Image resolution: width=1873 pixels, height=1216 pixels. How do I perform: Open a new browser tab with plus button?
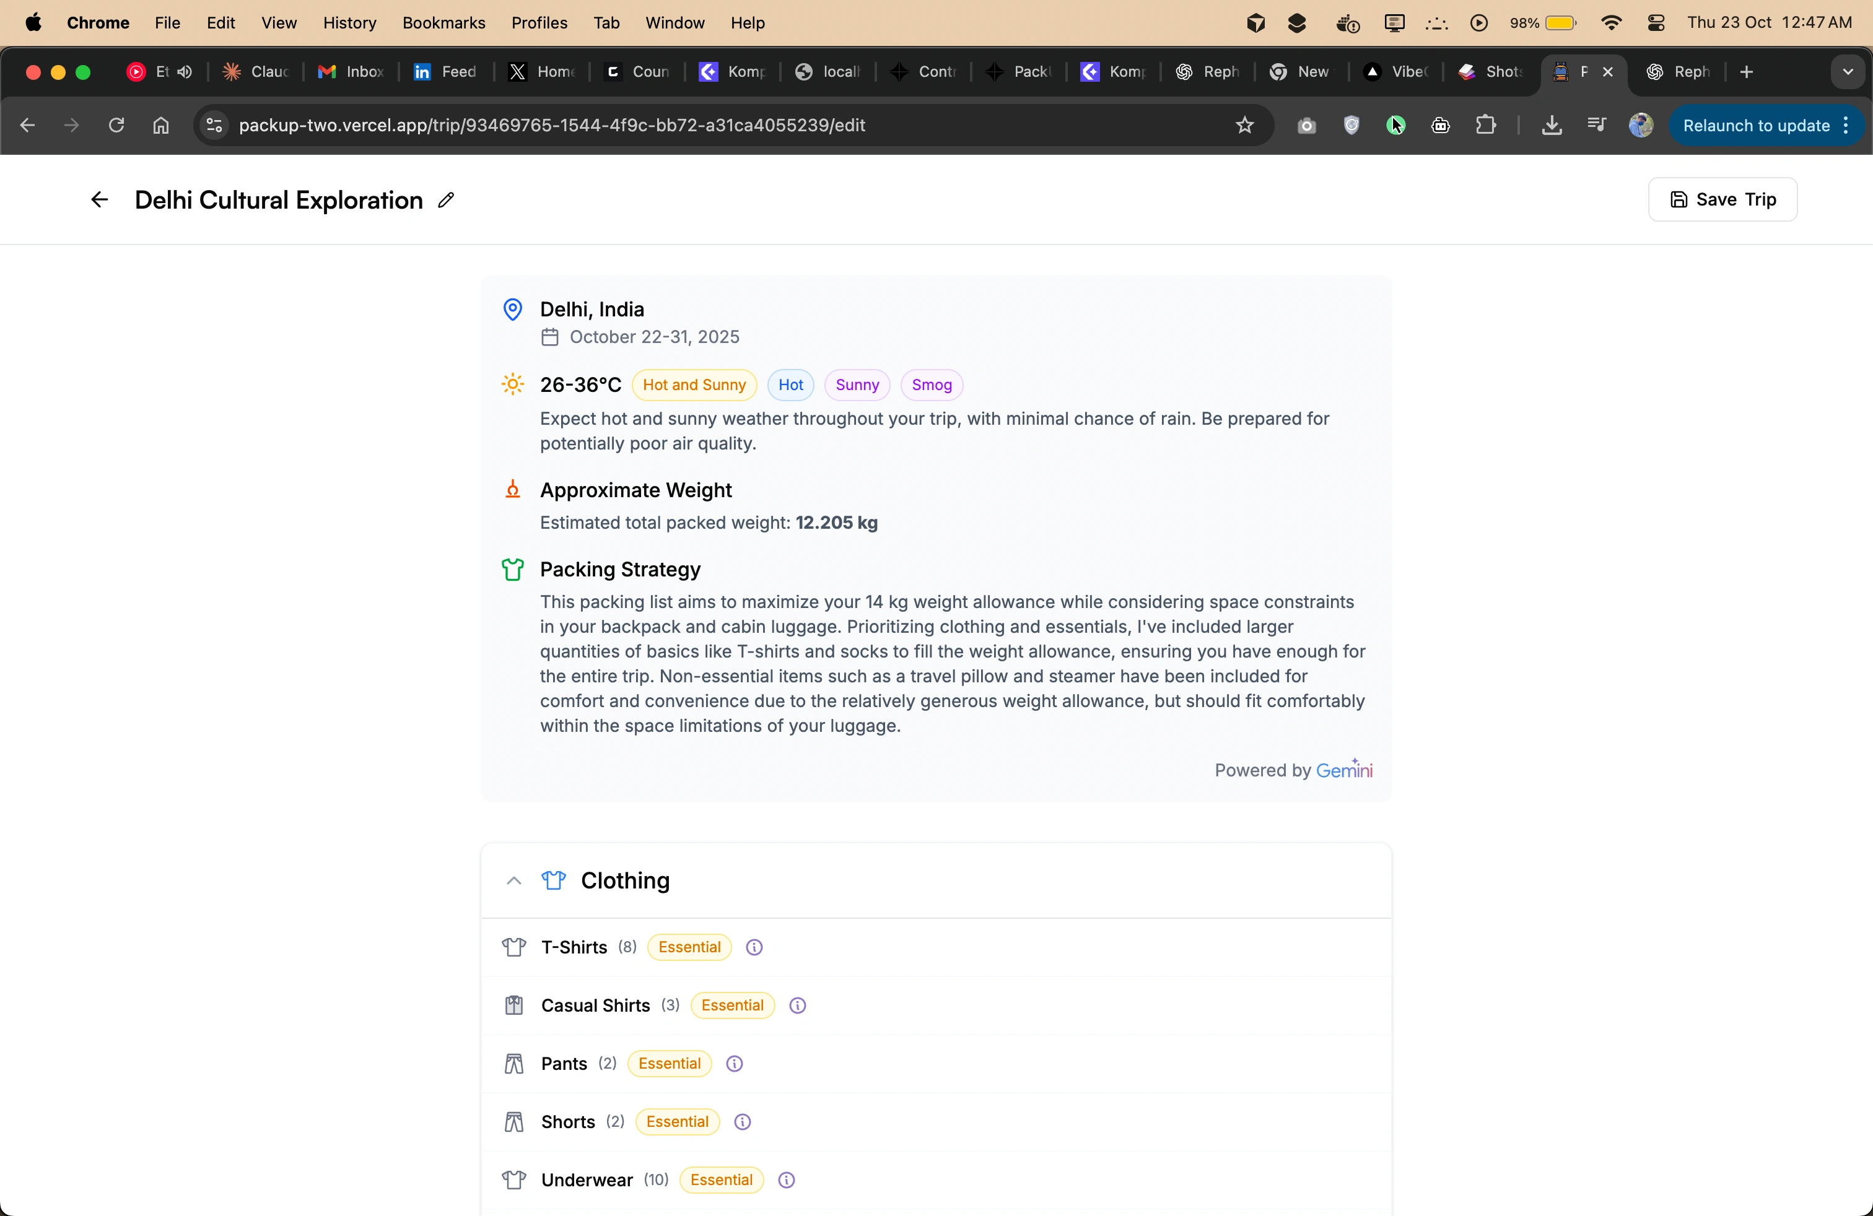pos(1746,72)
